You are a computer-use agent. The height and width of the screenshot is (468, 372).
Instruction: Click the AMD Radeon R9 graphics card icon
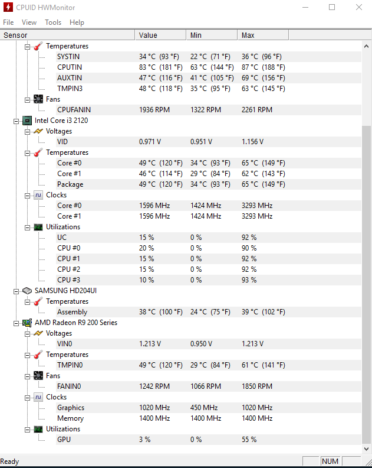click(x=27, y=323)
